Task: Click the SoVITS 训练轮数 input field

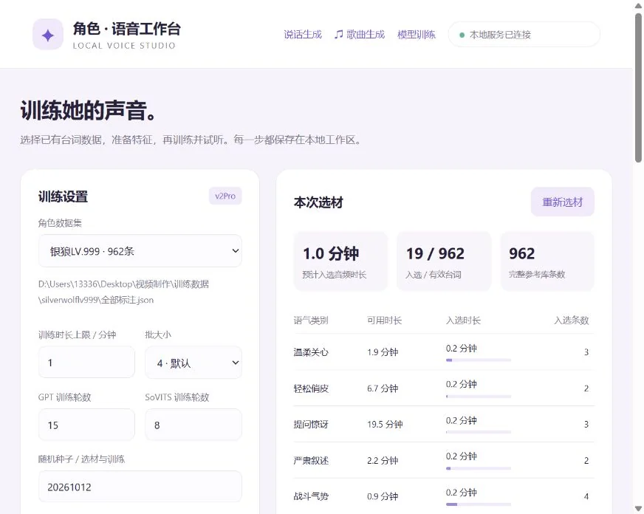Action: tap(193, 425)
